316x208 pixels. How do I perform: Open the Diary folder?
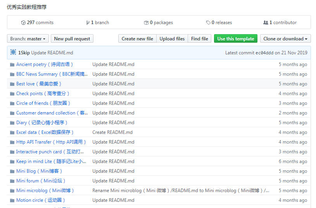point(42,123)
